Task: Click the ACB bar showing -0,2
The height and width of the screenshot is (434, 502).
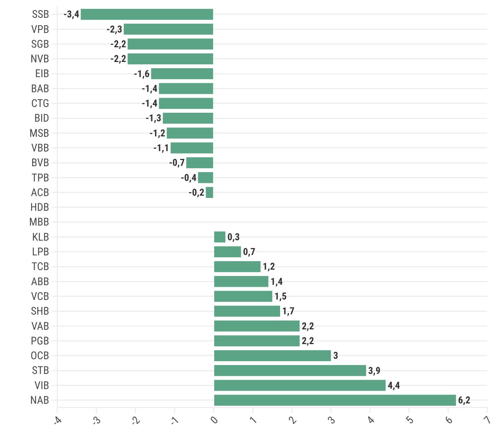Action: [x=209, y=193]
